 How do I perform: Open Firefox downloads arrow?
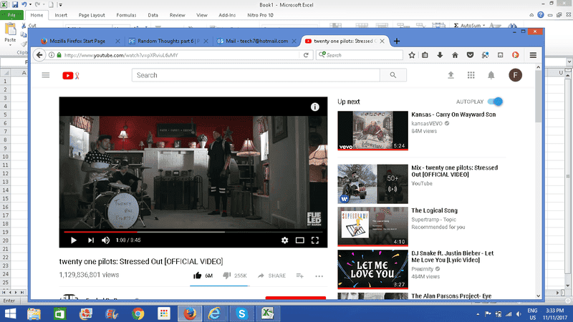[x=440, y=55]
